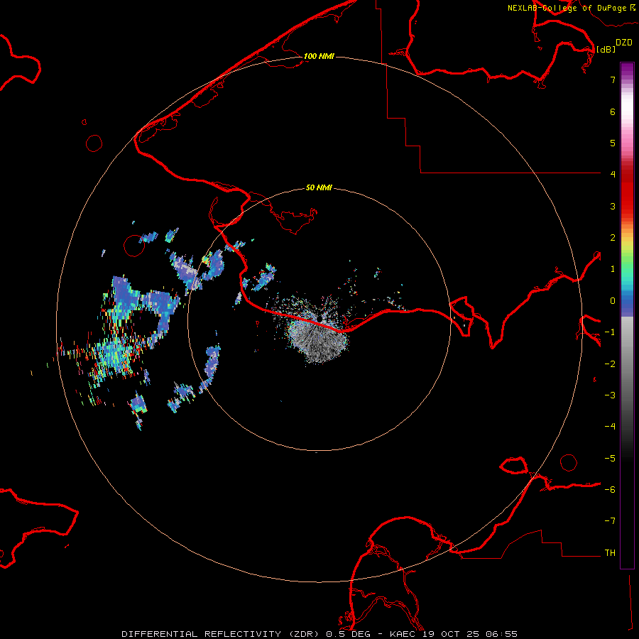This screenshot has height=639, width=639.
Task: Select the 50 NMI range ring label
Action: coord(319,187)
